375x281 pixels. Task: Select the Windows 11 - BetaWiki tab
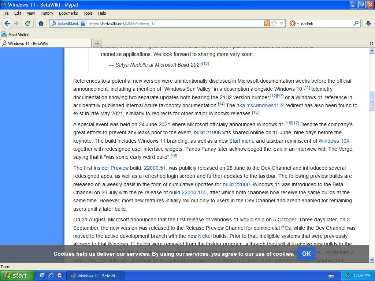(46, 43)
